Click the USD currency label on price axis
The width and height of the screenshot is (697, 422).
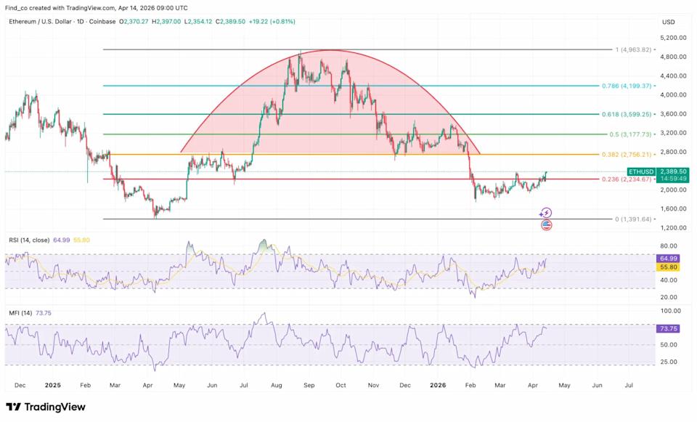tap(668, 22)
